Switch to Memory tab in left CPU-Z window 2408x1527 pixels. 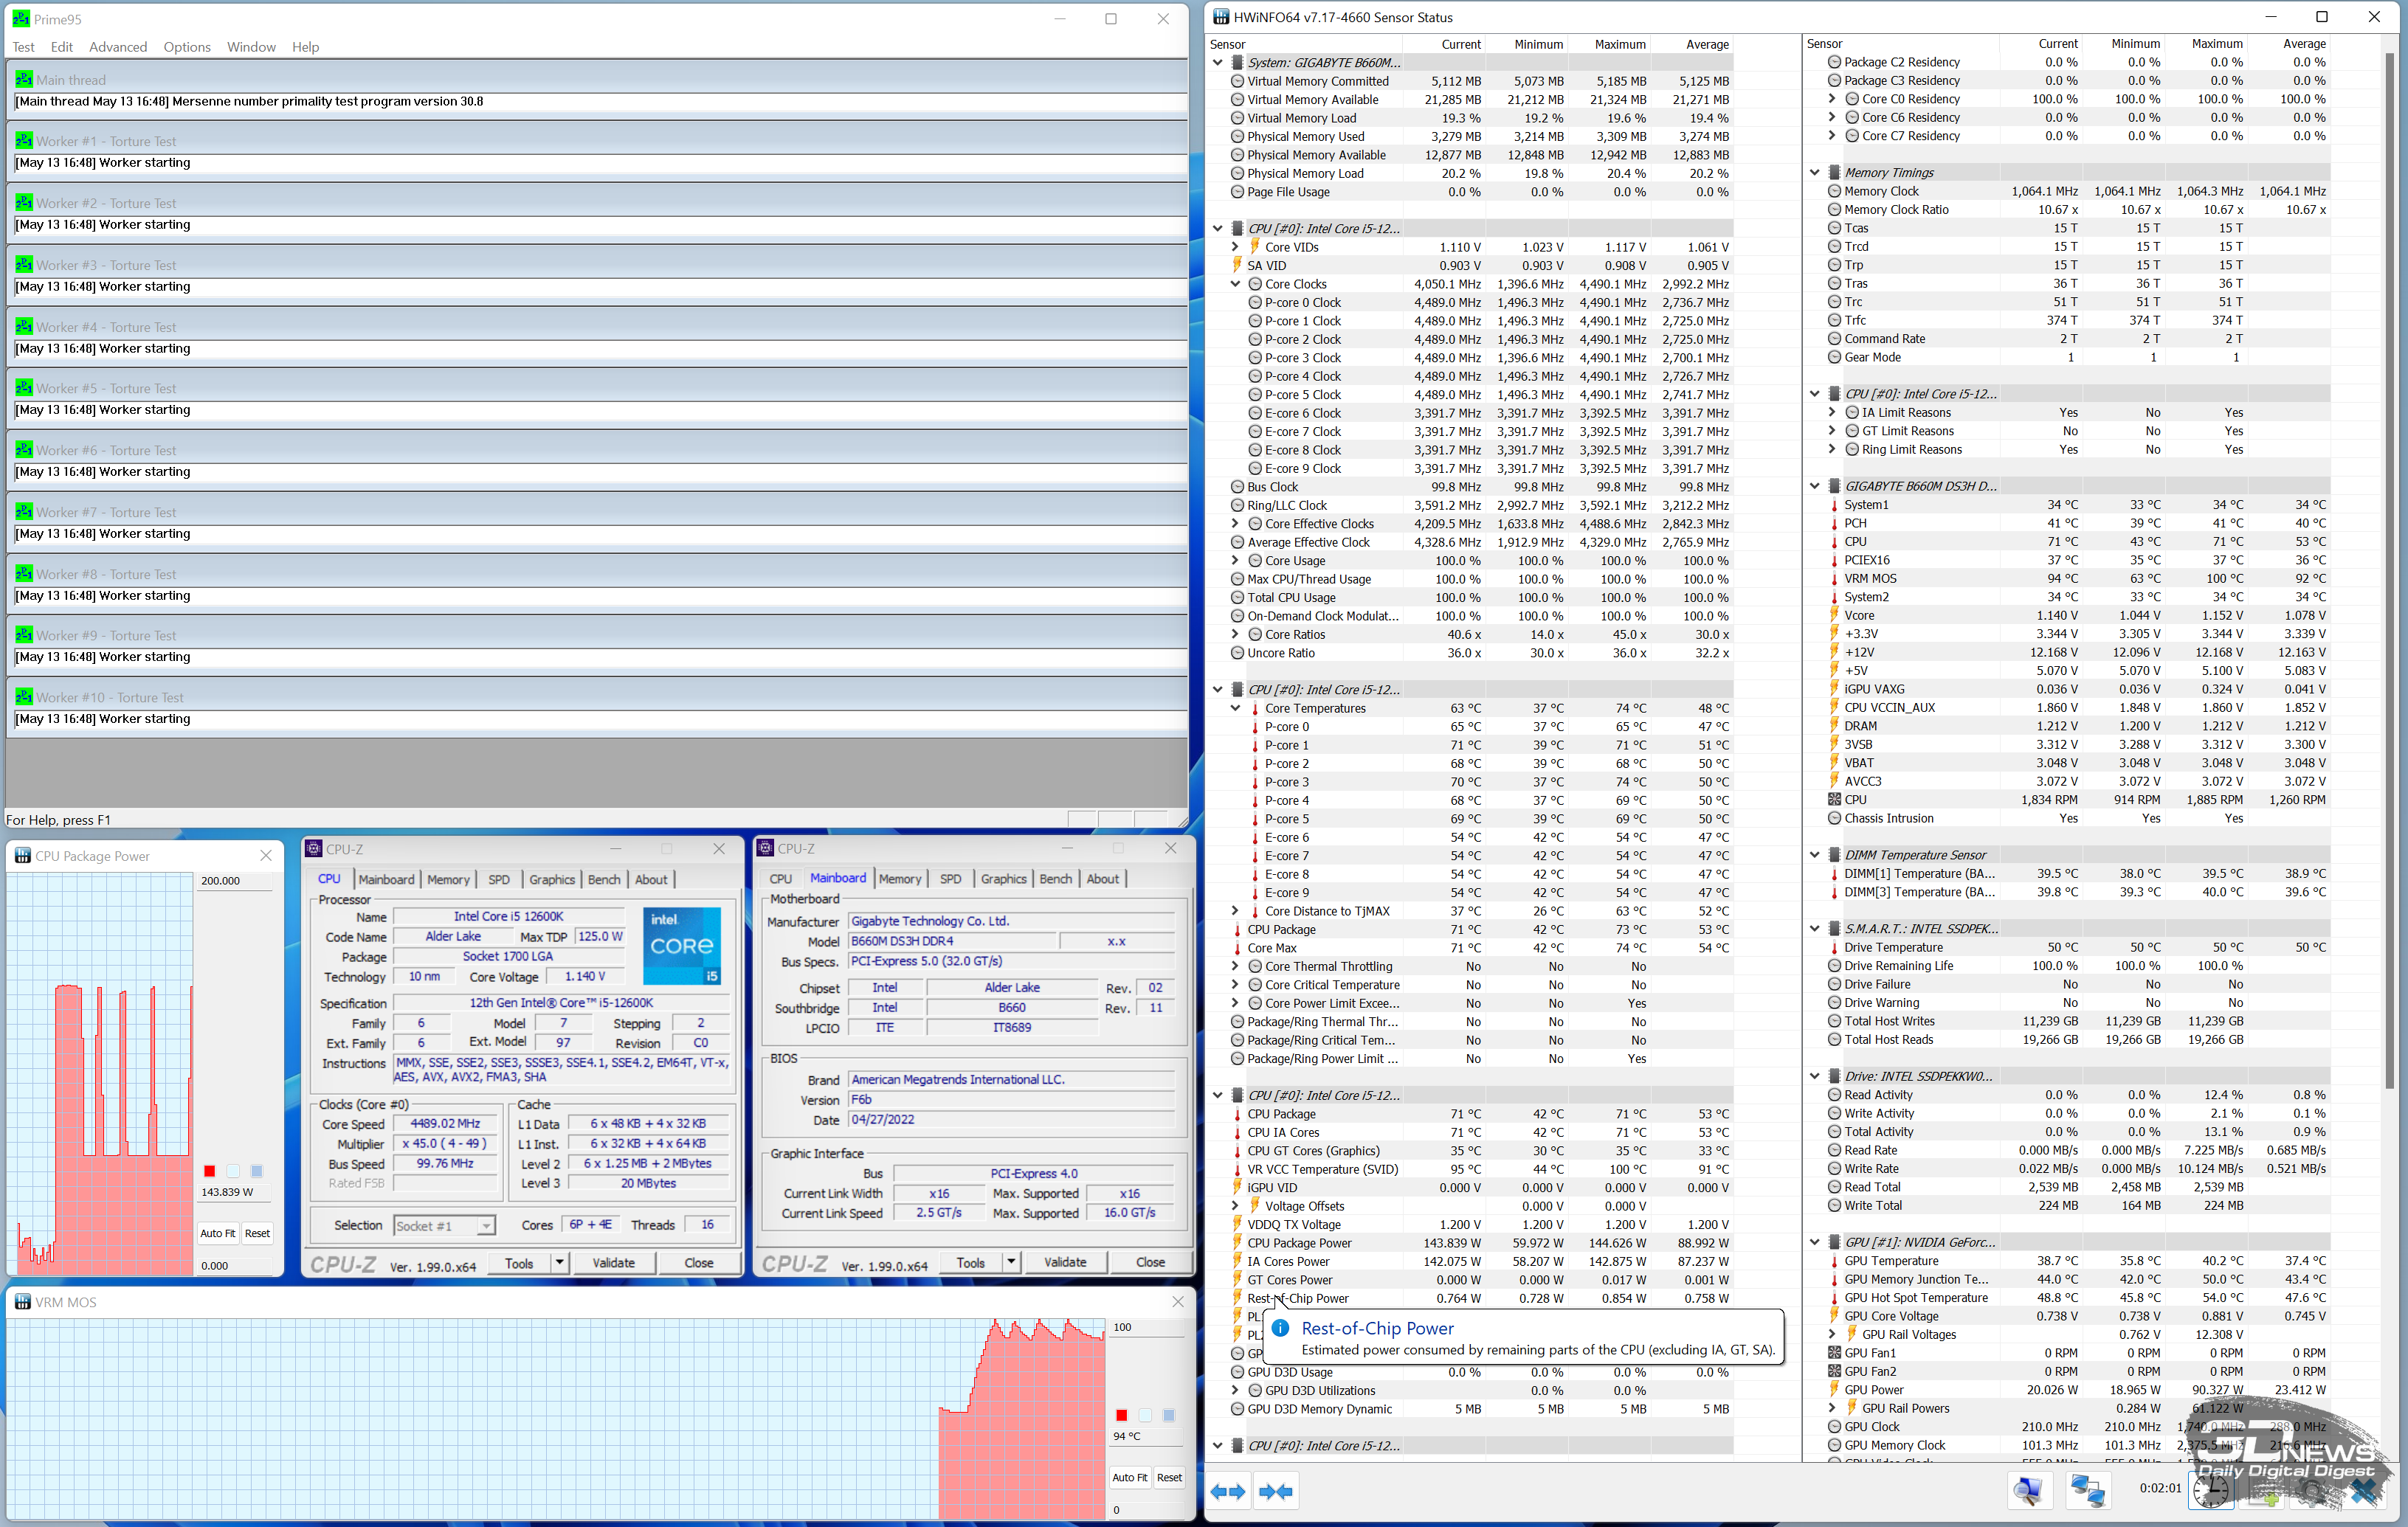tap(448, 879)
